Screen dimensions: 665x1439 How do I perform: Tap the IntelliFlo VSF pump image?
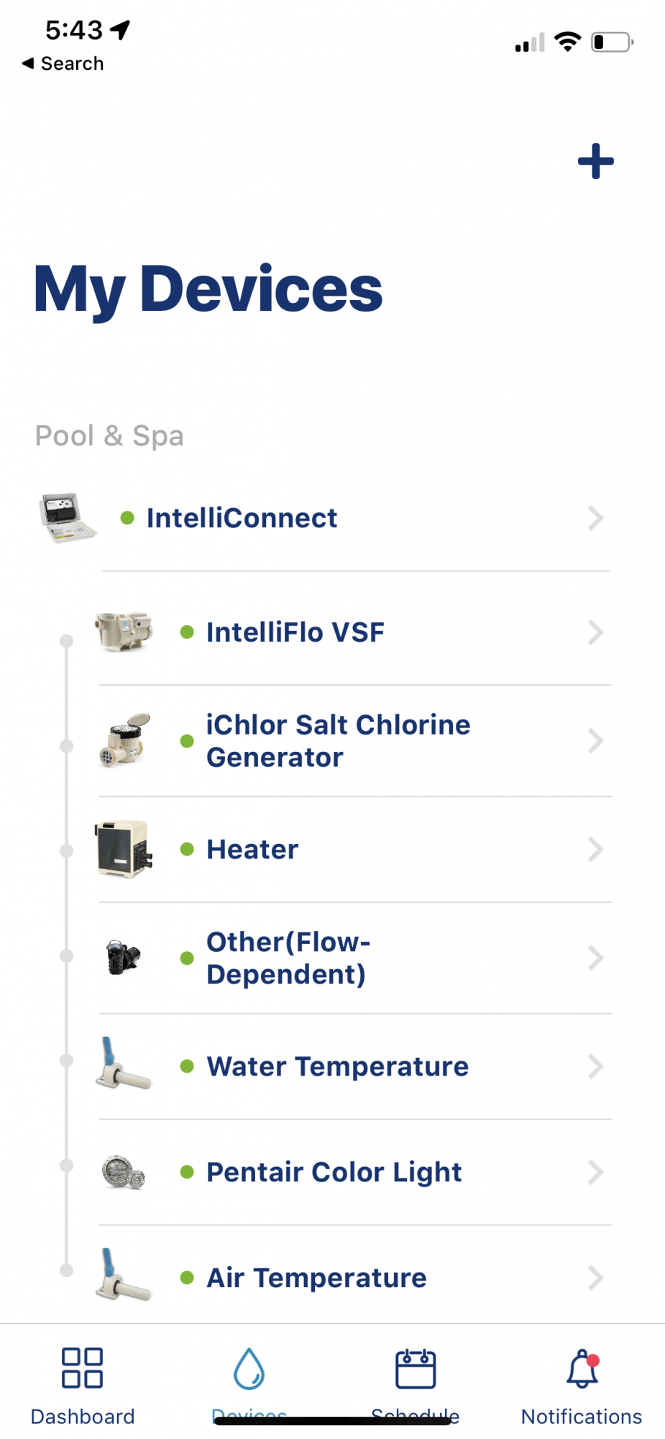(124, 632)
